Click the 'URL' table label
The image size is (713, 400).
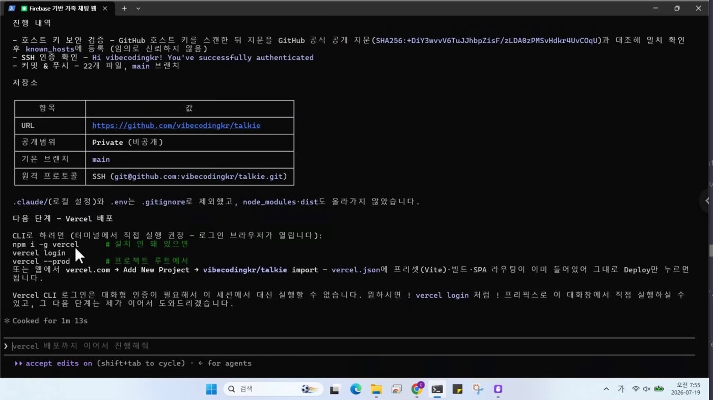28,126
